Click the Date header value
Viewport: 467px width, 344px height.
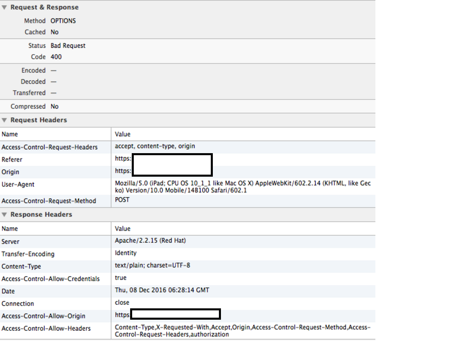(162, 291)
